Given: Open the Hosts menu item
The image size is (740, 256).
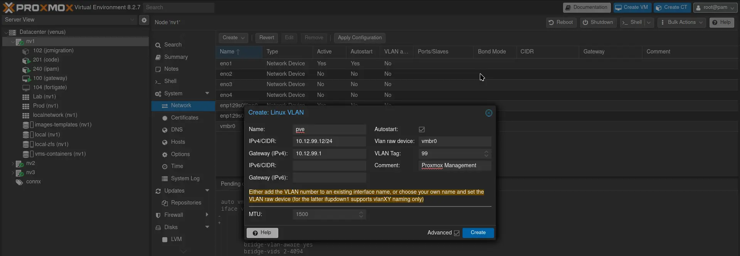Looking at the screenshot, I should [x=183, y=142].
